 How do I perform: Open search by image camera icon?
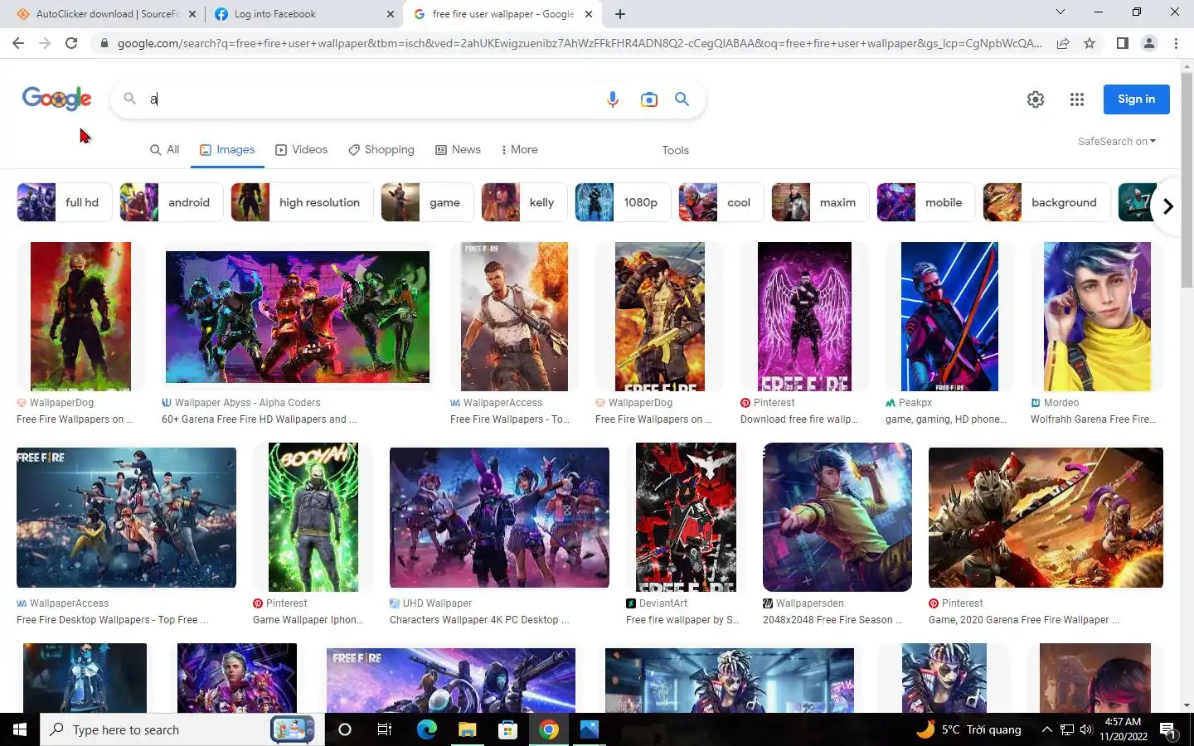[x=648, y=99]
